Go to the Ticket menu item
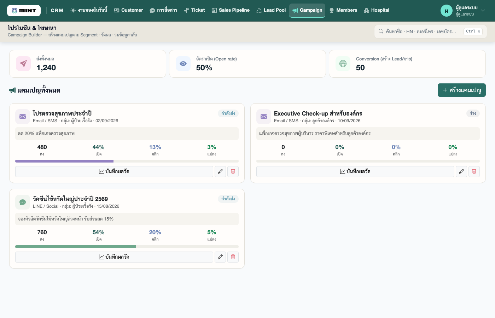Screen dimensions: 495x318 (x=194, y=10)
